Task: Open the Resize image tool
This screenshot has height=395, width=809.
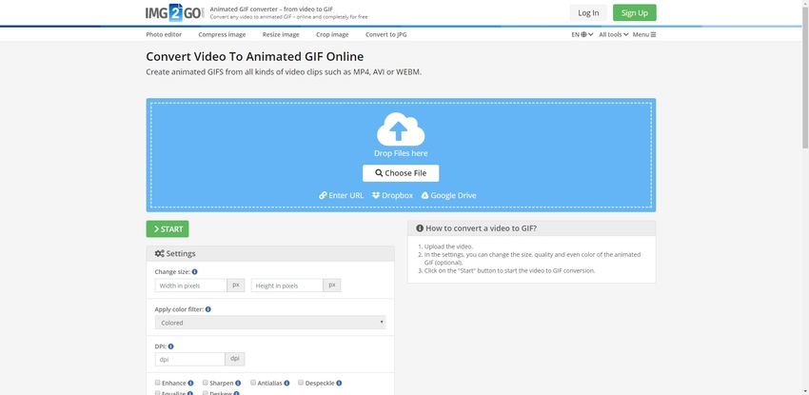Action: point(281,34)
